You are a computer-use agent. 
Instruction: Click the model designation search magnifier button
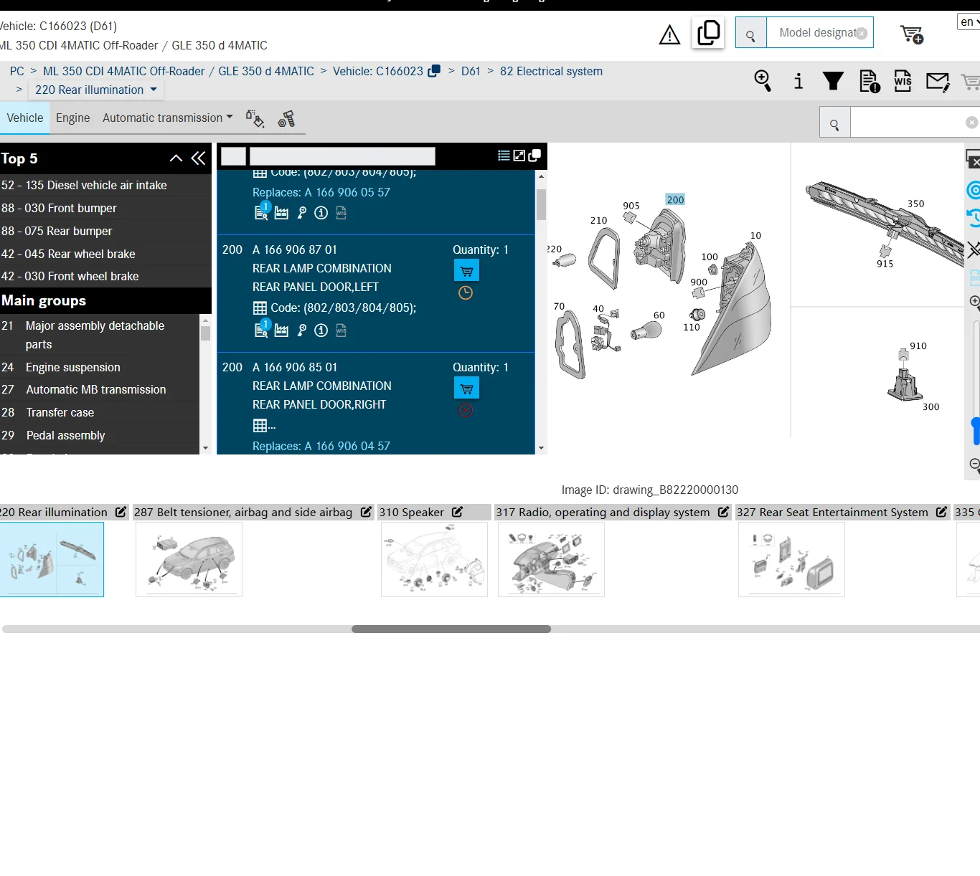tap(751, 33)
